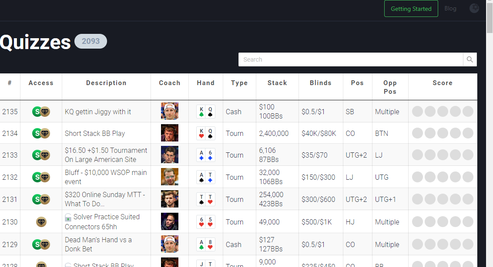
Task: Click coach photo for quiz 2134
Action: coord(169,133)
